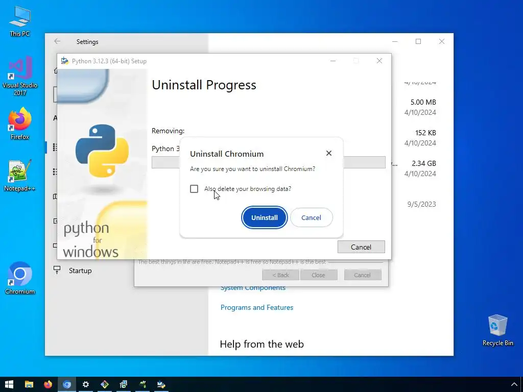The height and width of the screenshot is (392, 523).
Task: Open the Programs and Features link
Action: pos(257,307)
